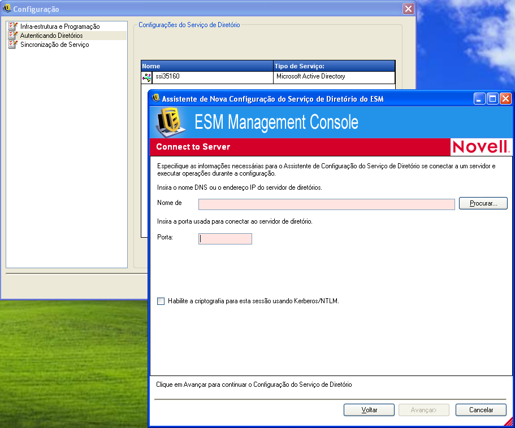Focus the Nome de server name field
The height and width of the screenshot is (428, 515).
point(327,204)
